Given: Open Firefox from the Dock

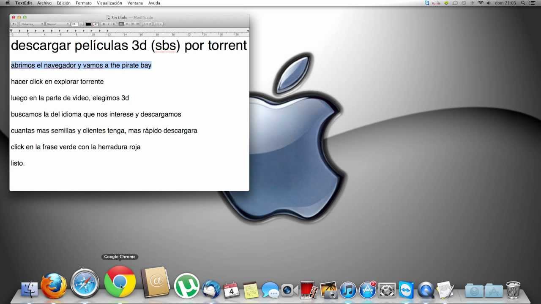Looking at the screenshot, I should (x=54, y=286).
